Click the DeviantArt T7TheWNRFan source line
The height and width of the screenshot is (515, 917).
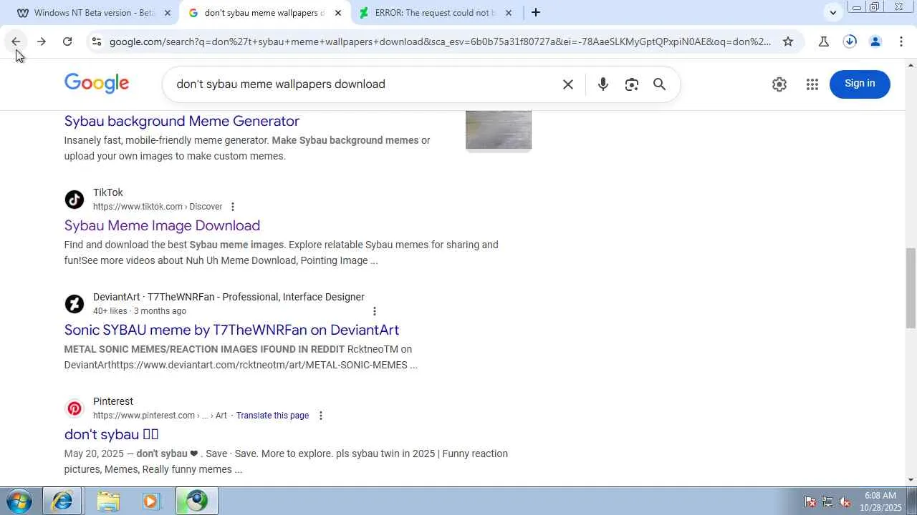[229, 297]
